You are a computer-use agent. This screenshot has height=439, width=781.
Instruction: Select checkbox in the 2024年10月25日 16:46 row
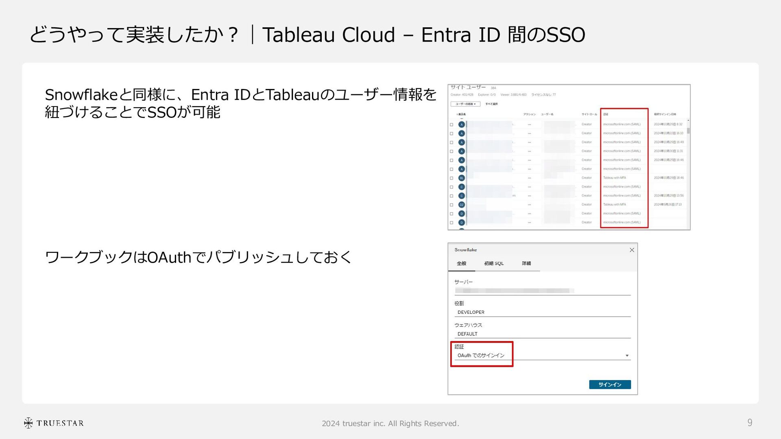[x=452, y=161]
